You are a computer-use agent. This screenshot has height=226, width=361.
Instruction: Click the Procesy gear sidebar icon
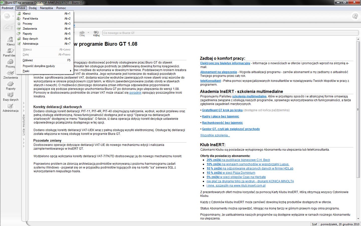tap(10, 62)
